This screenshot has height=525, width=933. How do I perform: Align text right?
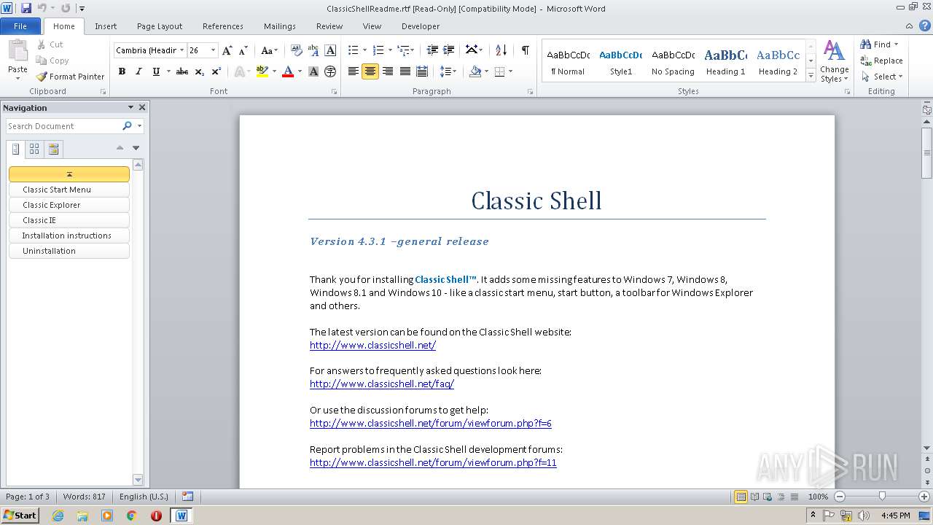point(388,71)
